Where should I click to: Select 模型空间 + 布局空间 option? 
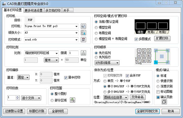tap(111, 39)
